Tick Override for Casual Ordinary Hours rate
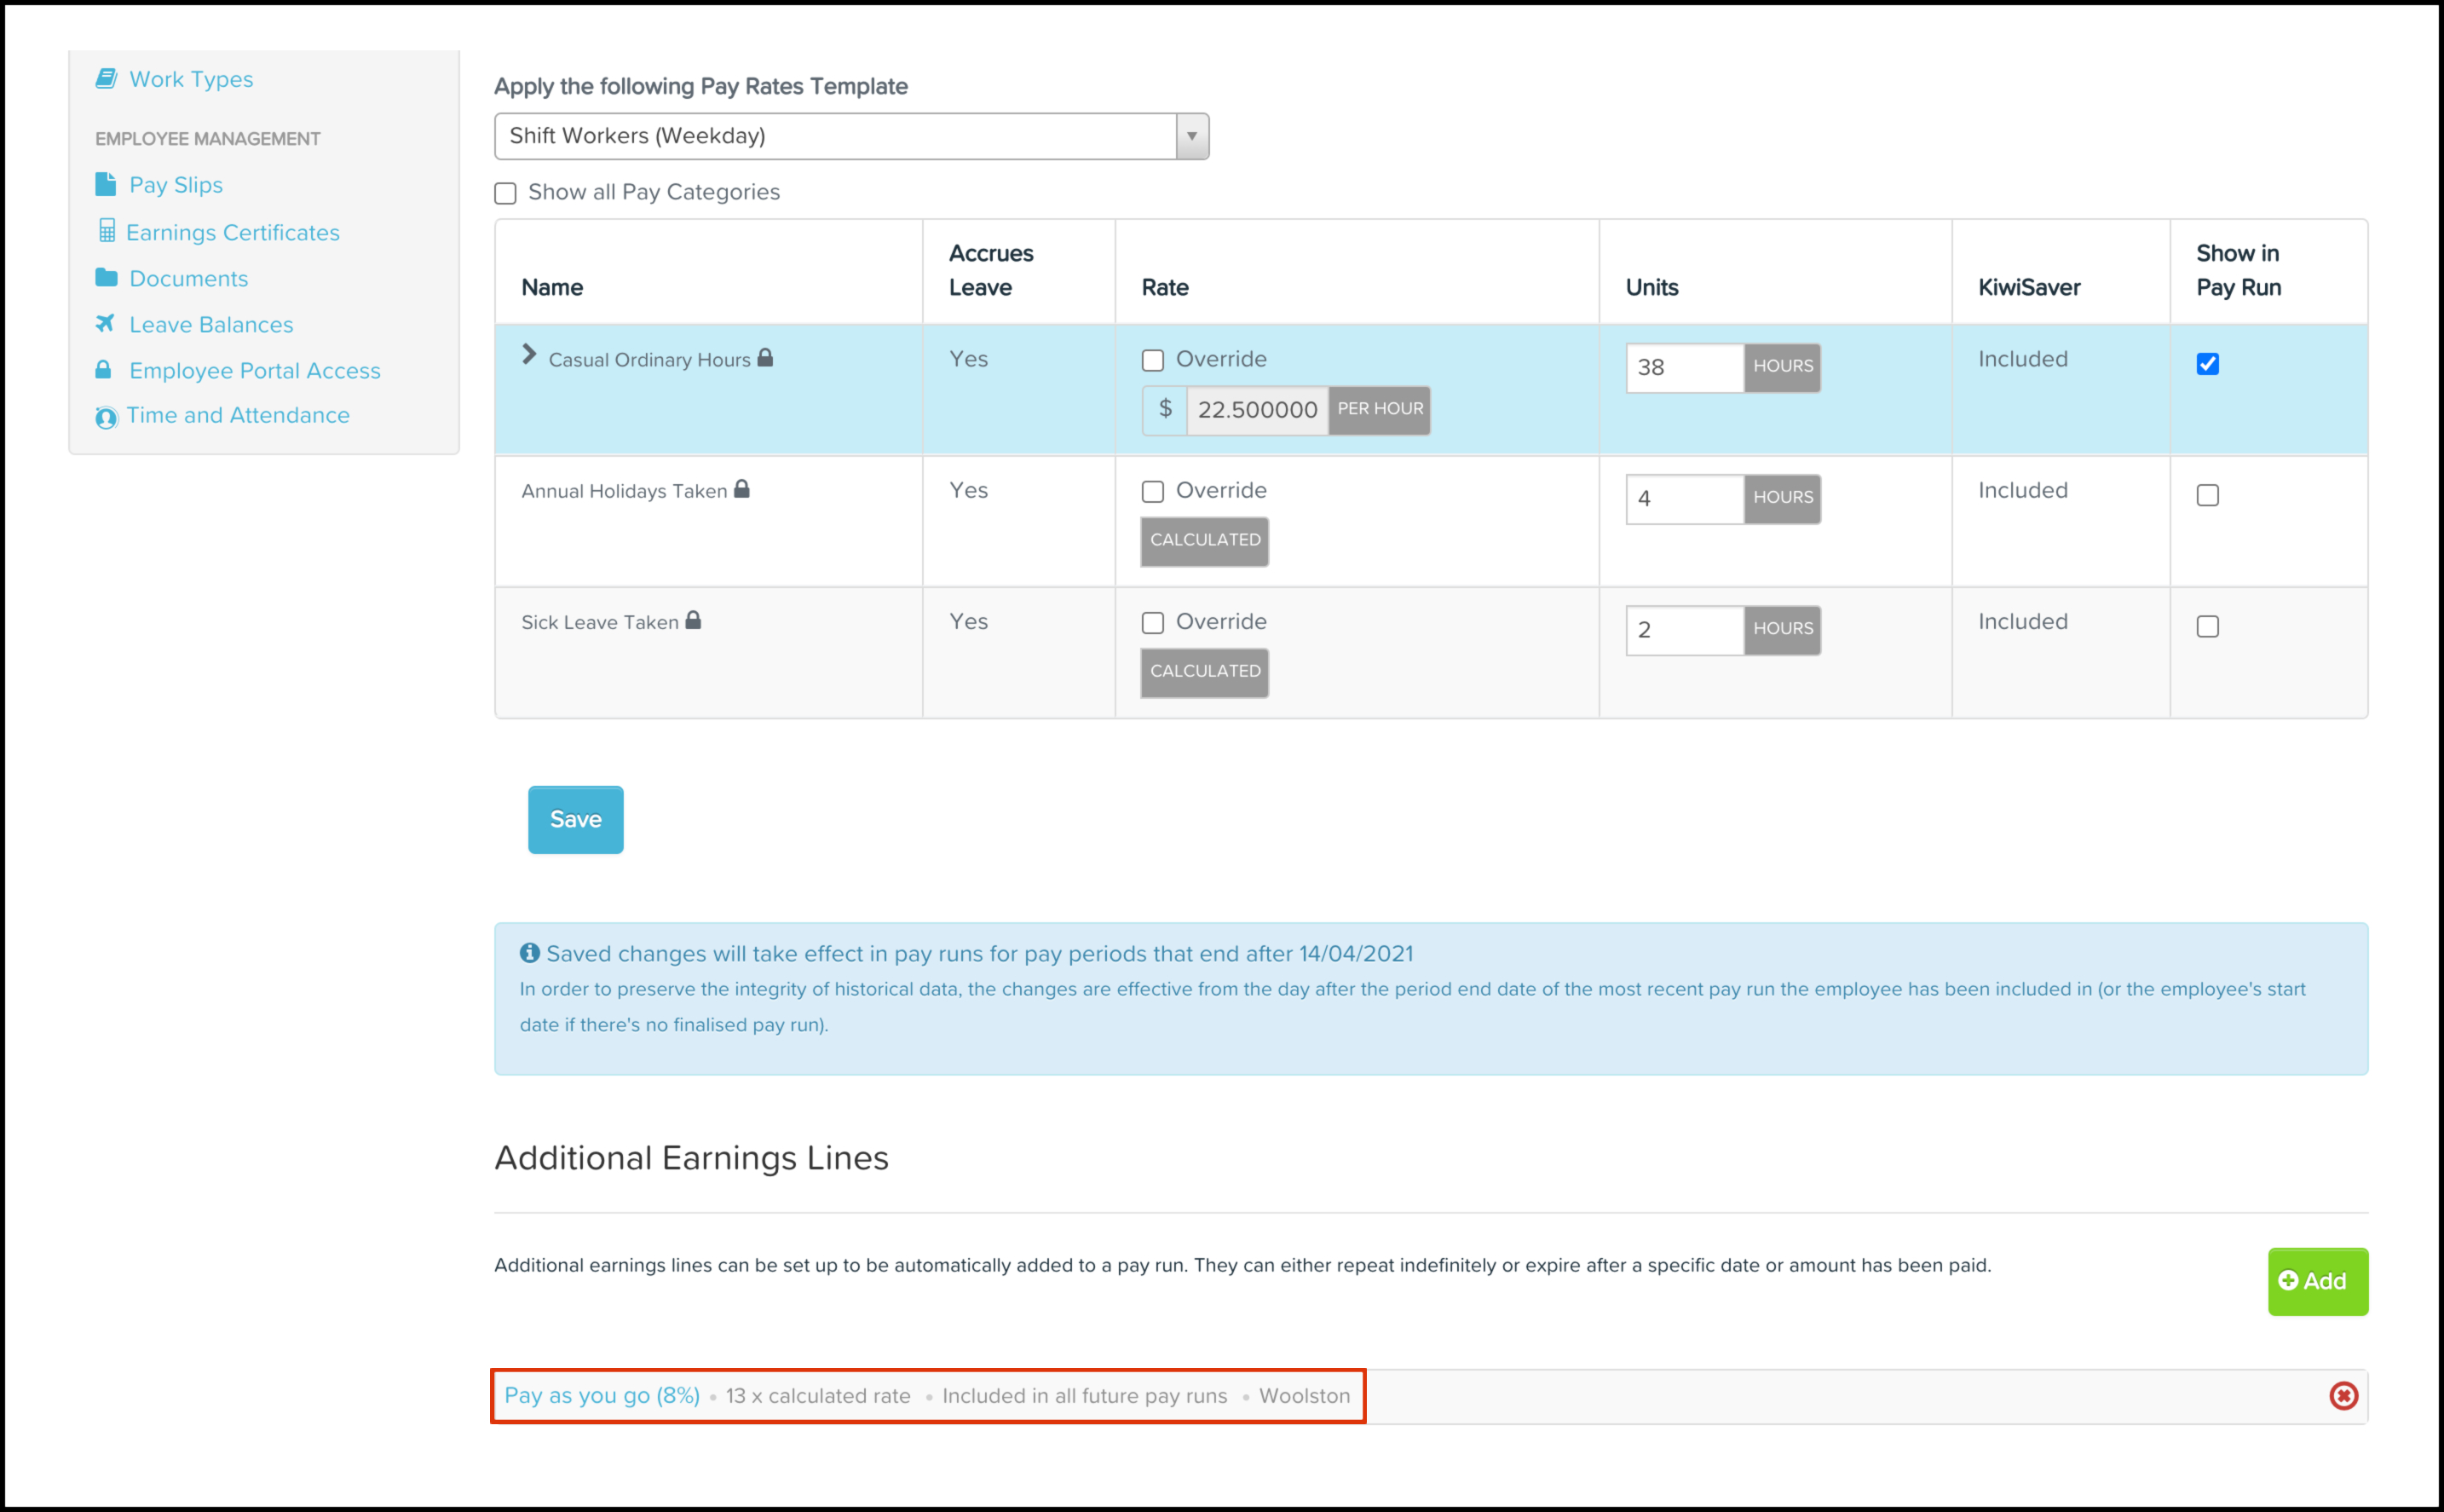The height and width of the screenshot is (1512, 2444). 1152,360
